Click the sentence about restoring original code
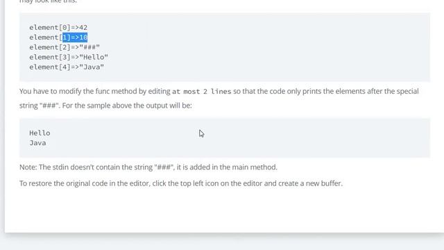Viewport: 444px width, 250px height. pos(181,183)
